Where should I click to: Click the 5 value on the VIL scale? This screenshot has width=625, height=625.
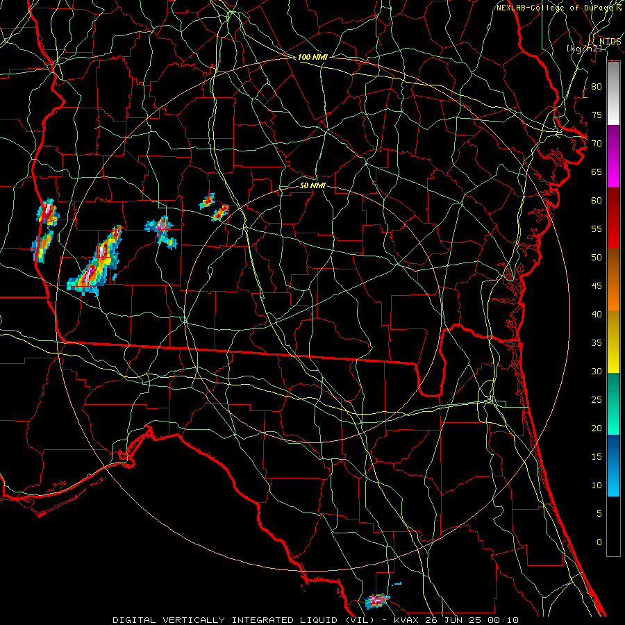point(599,514)
